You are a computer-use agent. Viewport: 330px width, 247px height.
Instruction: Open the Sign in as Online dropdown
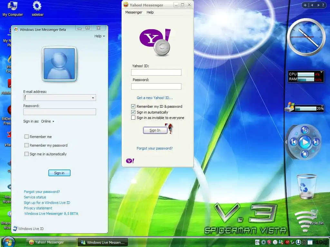coord(47,121)
